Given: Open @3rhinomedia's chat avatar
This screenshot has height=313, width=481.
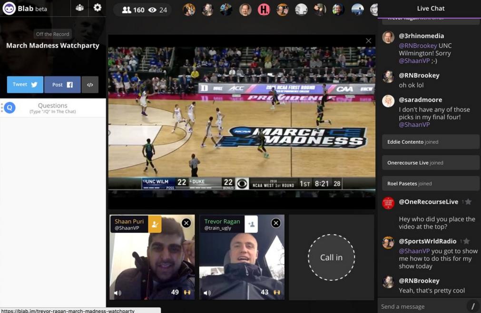Looking at the screenshot, I should pyautogui.click(x=388, y=38).
